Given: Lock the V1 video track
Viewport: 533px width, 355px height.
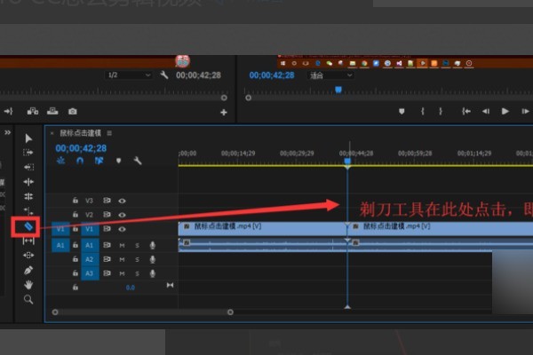Looking at the screenshot, I should click(76, 229).
